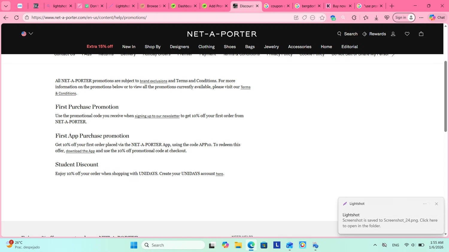The height and width of the screenshot is (252, 449).
Task: Open the Shoes menu
Action: tap(230, 47)
